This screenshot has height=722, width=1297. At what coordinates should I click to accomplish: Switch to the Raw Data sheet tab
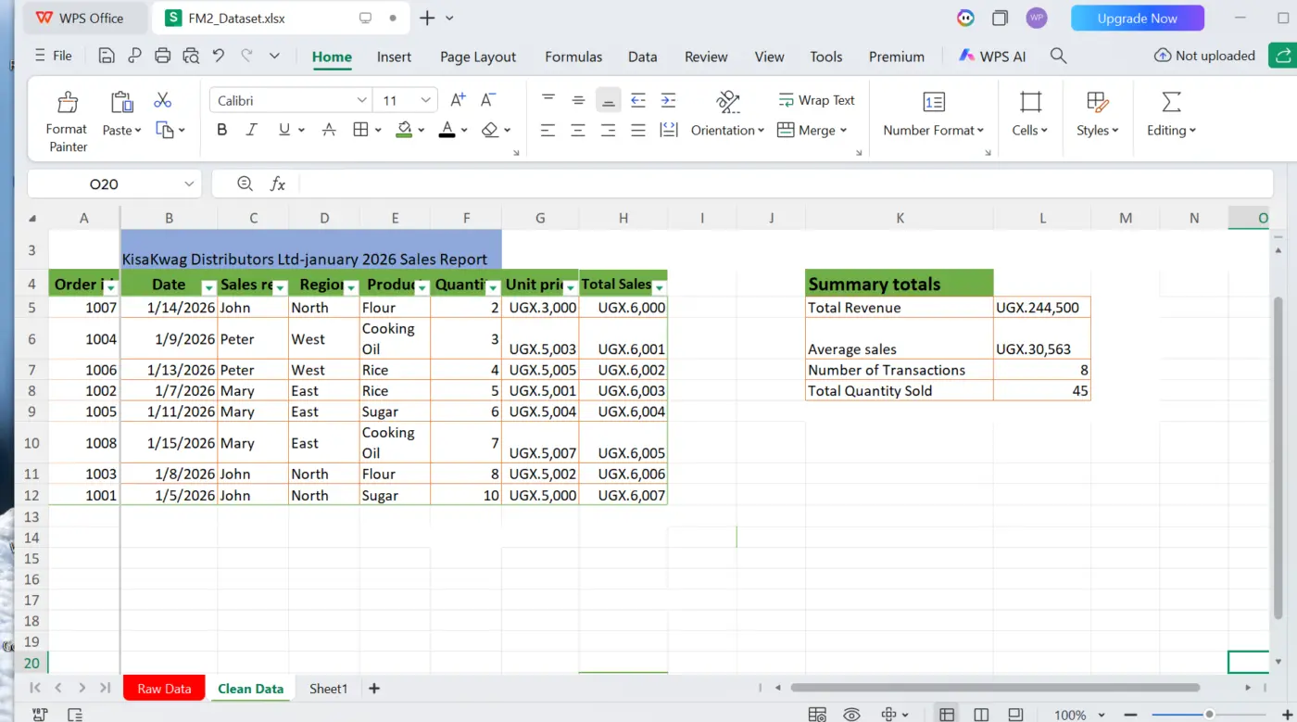coord(164,689)
